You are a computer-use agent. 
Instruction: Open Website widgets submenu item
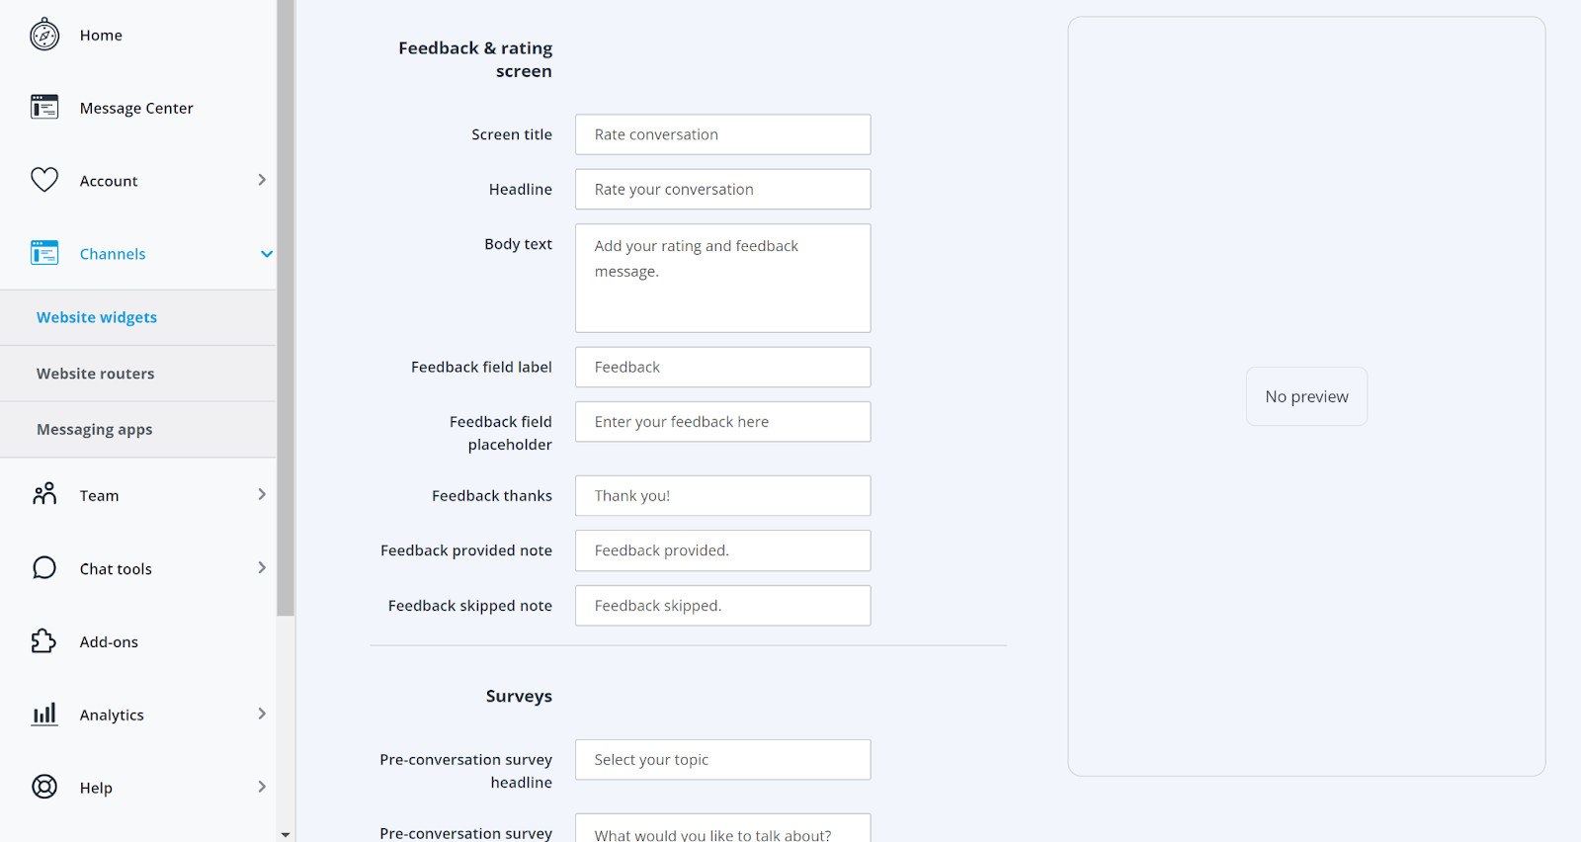(x=97, y=317)
